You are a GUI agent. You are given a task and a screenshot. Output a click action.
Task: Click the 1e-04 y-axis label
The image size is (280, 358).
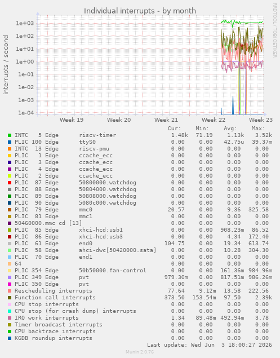pyautogui.click(x=26, y=113)
